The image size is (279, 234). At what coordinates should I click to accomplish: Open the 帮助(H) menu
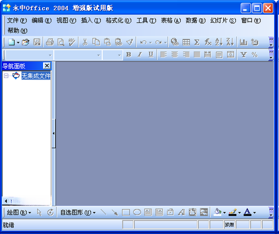point(17,31)
